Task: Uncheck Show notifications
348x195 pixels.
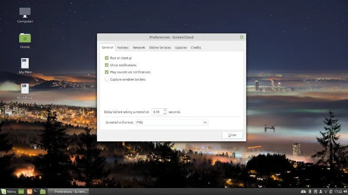Action: point(107,65)
